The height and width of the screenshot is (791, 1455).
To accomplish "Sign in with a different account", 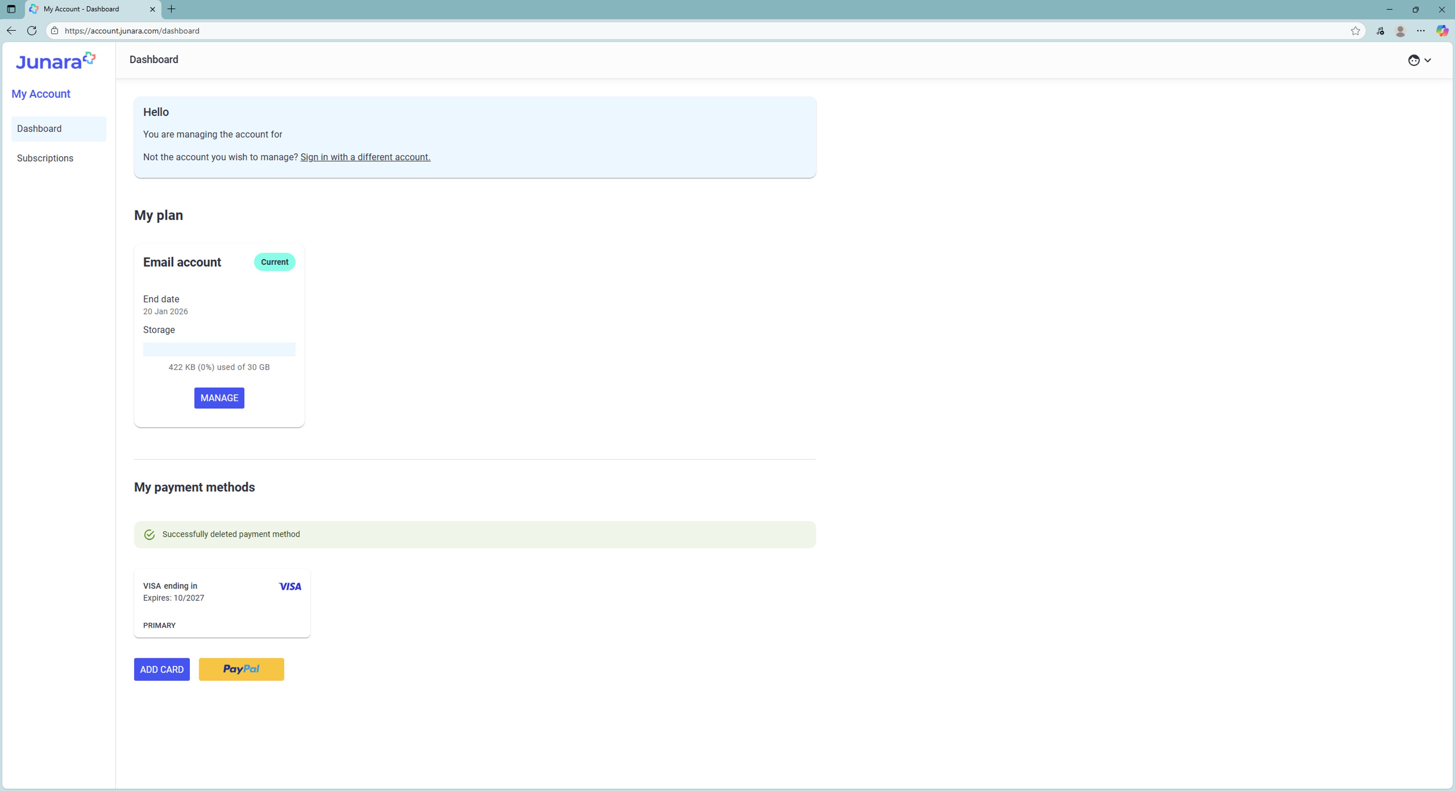I will (x=365, y=157).
